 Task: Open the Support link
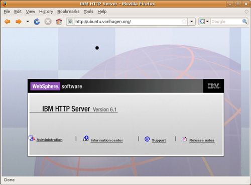point(159,140)
